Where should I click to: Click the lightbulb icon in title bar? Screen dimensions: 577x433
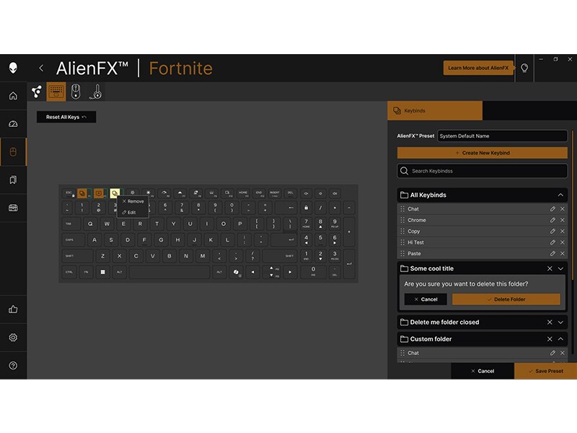pos(524,68)
